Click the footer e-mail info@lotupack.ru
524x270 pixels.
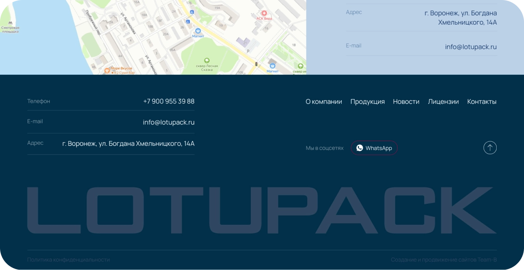[x=169, y=122]
